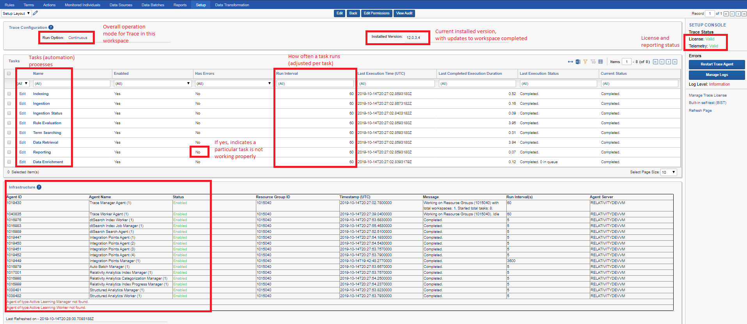Viewport: 747px width, 324px height.
Task: Click the Run Interval filter field
Action: [315, 83]
